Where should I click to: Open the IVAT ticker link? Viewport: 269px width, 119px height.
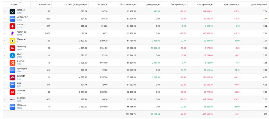19,86
